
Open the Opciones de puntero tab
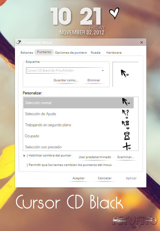71,53
